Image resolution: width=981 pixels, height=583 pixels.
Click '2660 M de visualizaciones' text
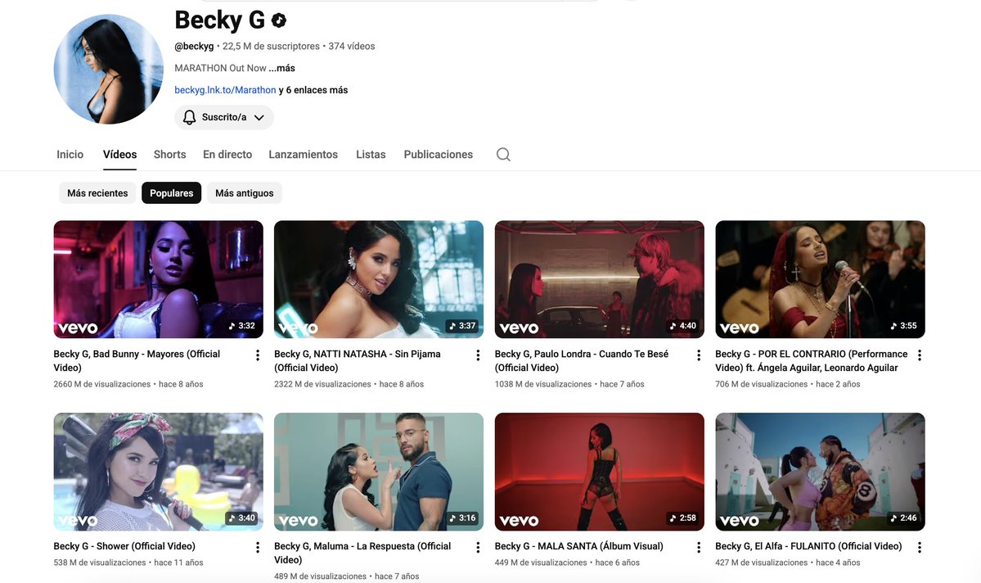click(x=102, y=384)
